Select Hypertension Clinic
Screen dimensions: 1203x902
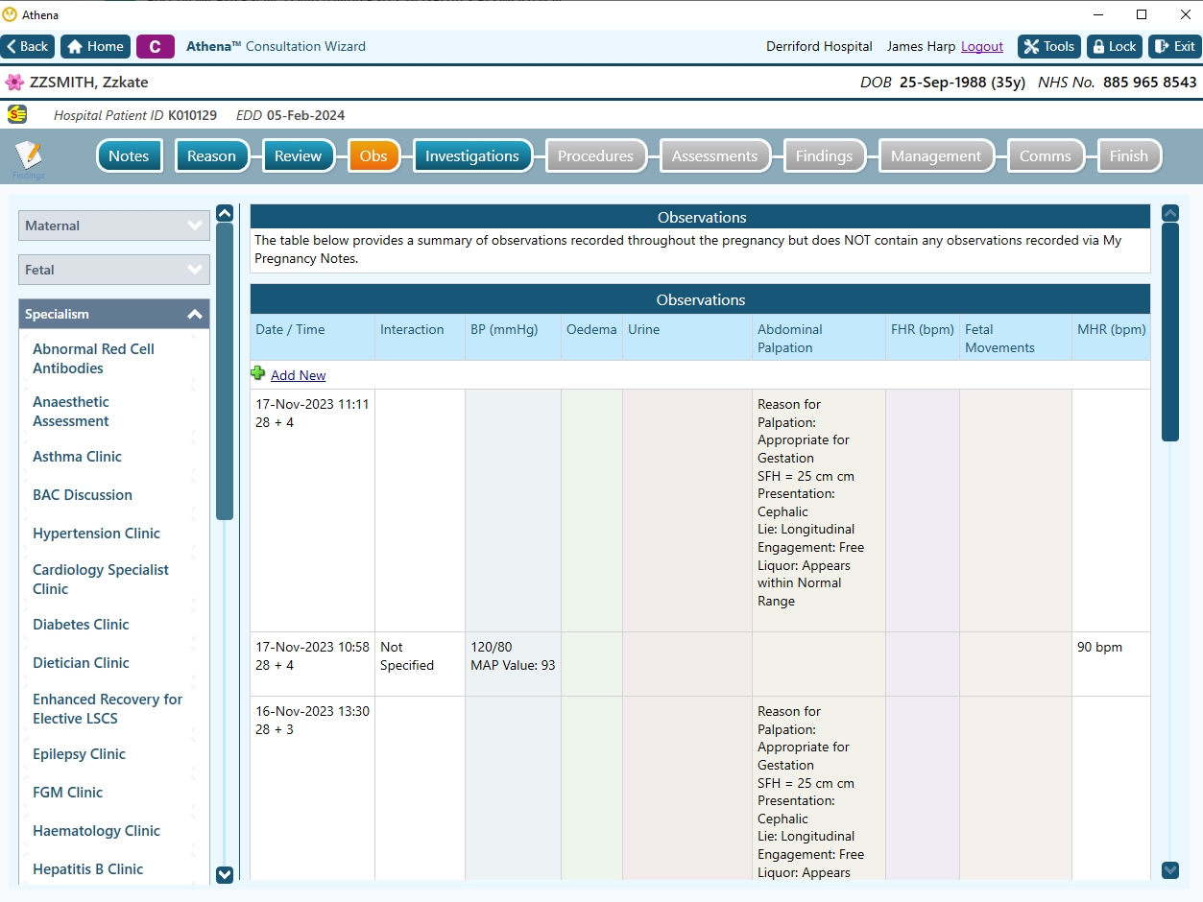click(96, 534)
